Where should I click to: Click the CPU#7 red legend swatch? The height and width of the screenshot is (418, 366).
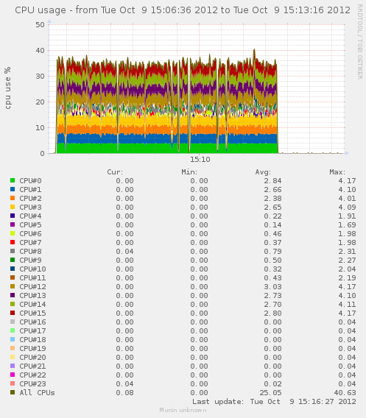click(x=13, y=242)
